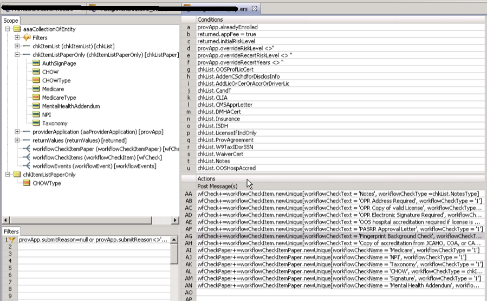
Task: Select condition chkList.WaiverCert
Action: 340,154
